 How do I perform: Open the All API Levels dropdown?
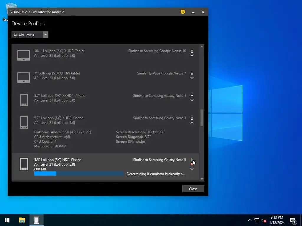click(30, 35)
